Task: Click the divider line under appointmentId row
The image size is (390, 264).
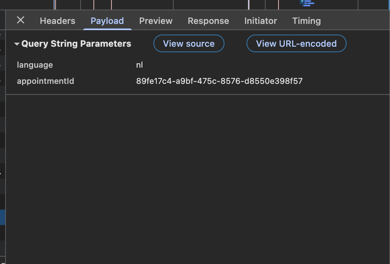Action: click(198, 94)
